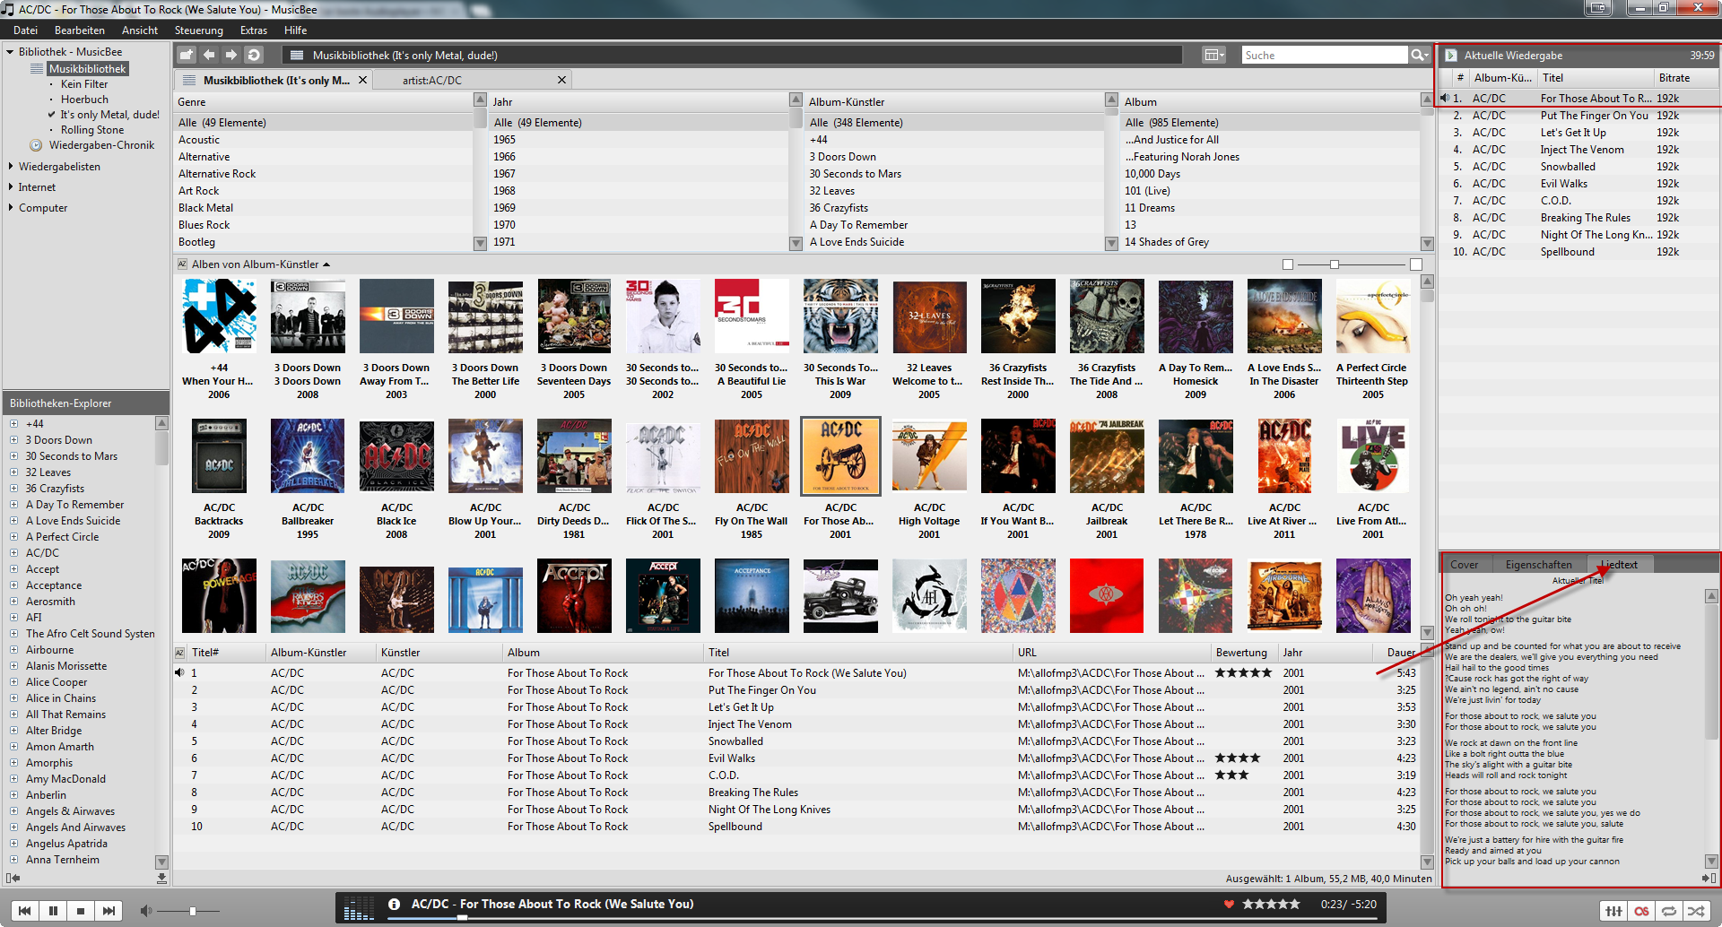Expand Aerosmith in Bibliotheken-Explorer

(x=13, y=602)
